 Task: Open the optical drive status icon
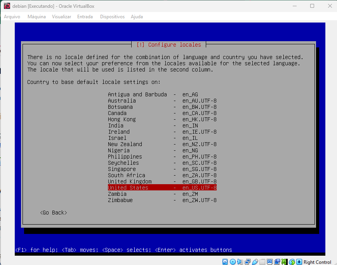pos(233,262)
